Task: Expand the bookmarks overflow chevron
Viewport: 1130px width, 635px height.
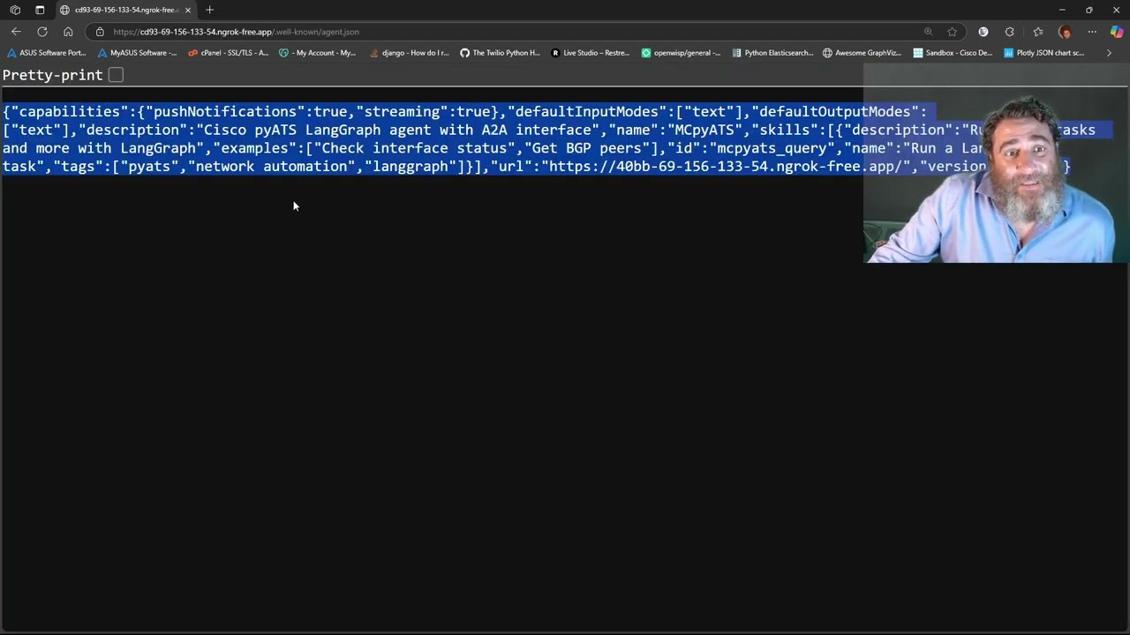Action: coord(1109,53)
